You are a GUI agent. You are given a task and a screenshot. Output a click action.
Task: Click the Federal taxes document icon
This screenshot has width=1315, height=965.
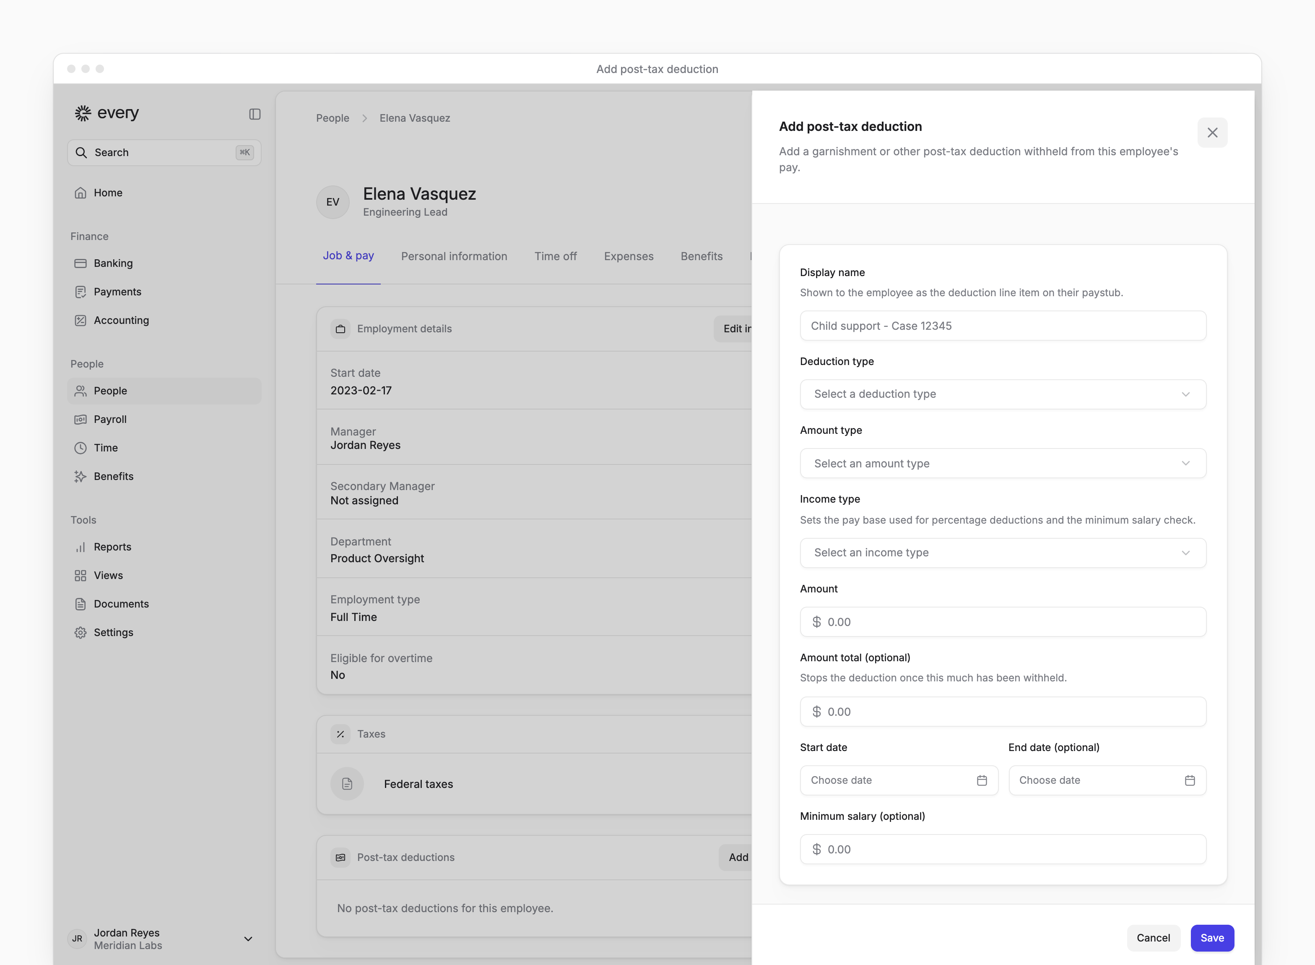pyautogui.click(x=347, y=784)
